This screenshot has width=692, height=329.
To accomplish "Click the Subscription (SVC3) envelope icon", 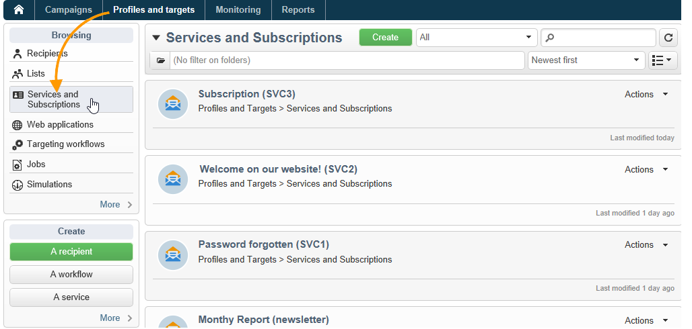I will point(173,104).
